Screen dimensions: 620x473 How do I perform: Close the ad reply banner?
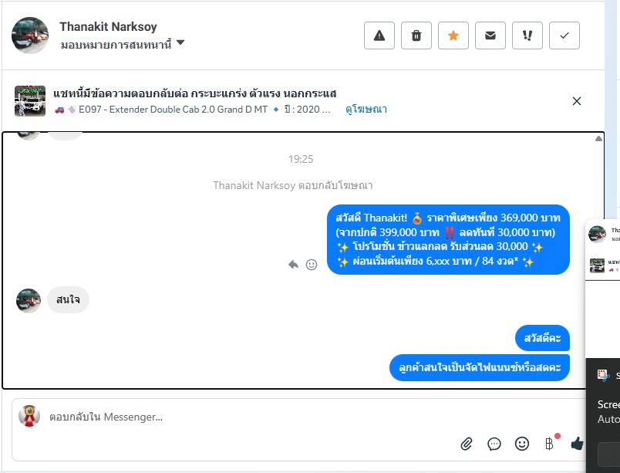pos(577,101)
